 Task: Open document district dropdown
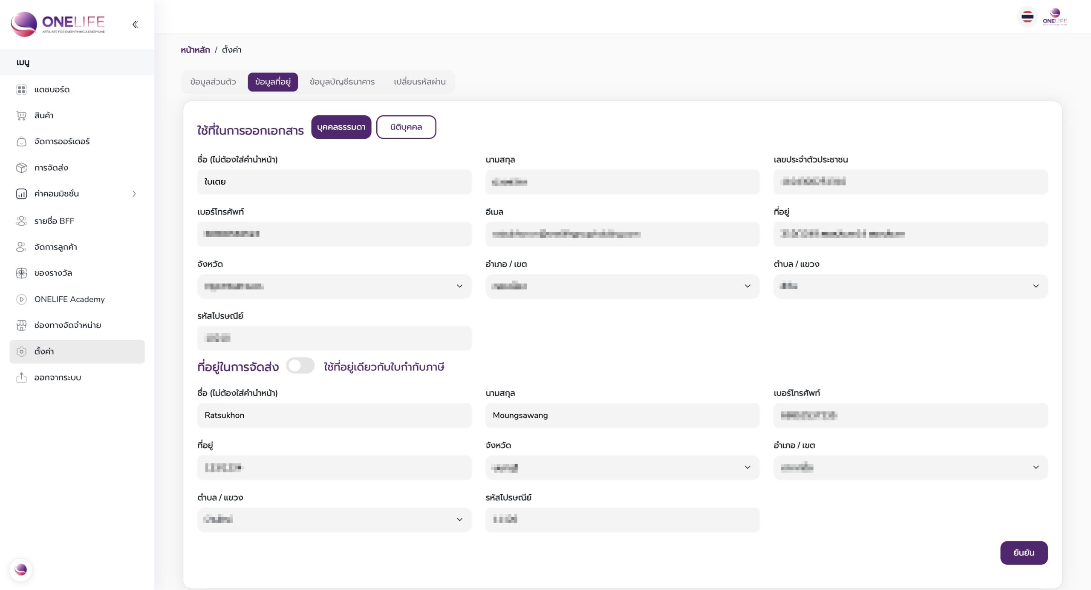(x=622, y=286)
